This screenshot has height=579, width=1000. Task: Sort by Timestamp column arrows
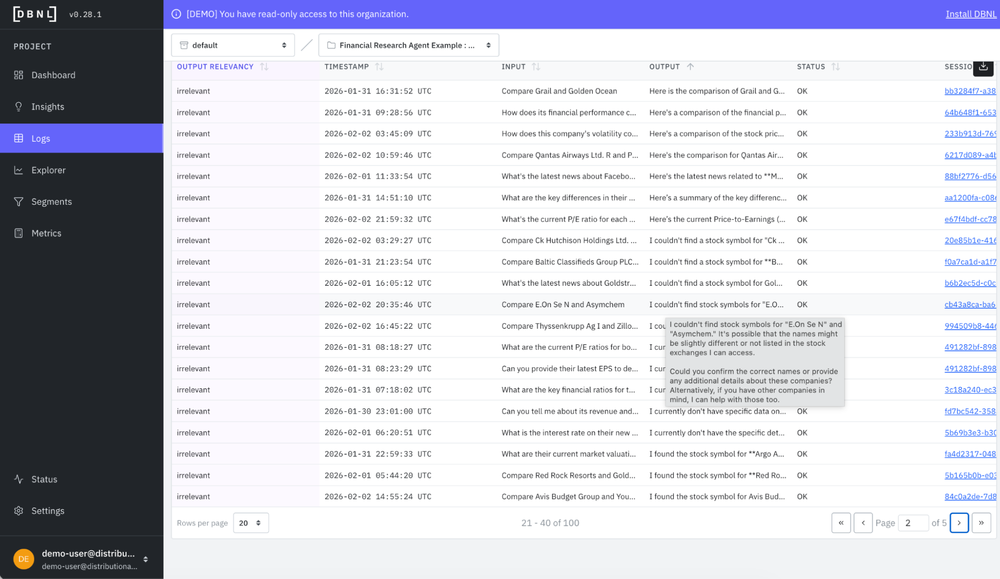coord(379,67)
